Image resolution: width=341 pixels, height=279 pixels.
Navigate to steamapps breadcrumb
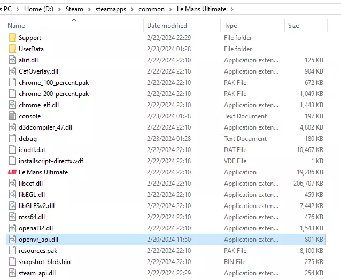click(111, 9)
